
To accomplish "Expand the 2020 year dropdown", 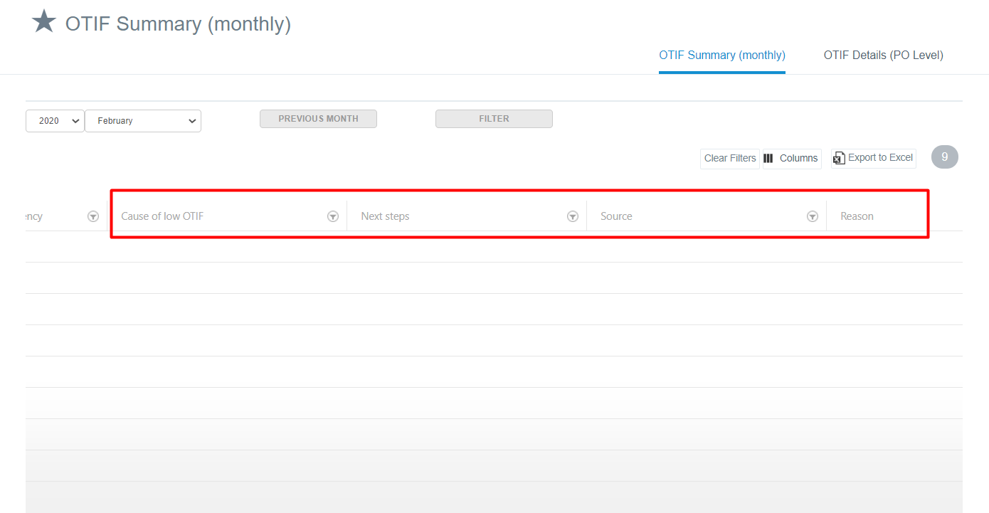I will [55, 121].
